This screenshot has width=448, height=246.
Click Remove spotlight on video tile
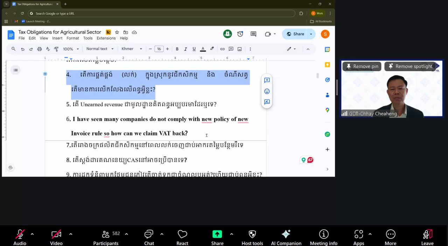point(410,66)
